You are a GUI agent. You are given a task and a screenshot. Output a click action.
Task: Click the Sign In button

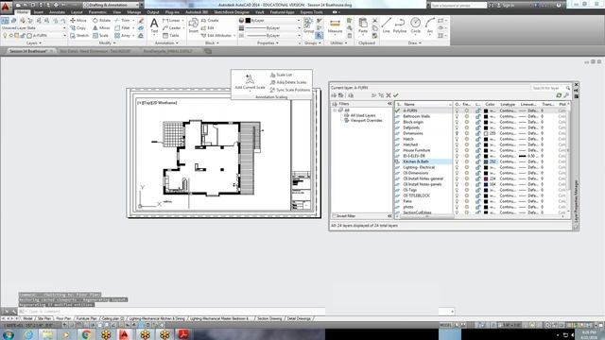(507, 6)
